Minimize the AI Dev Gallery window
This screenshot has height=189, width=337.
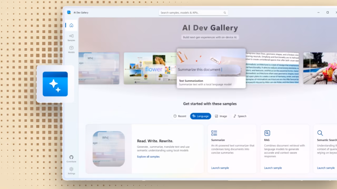coord(318,12)
